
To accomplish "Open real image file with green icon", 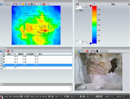I will pyautogui.click(x=76, y=51).
